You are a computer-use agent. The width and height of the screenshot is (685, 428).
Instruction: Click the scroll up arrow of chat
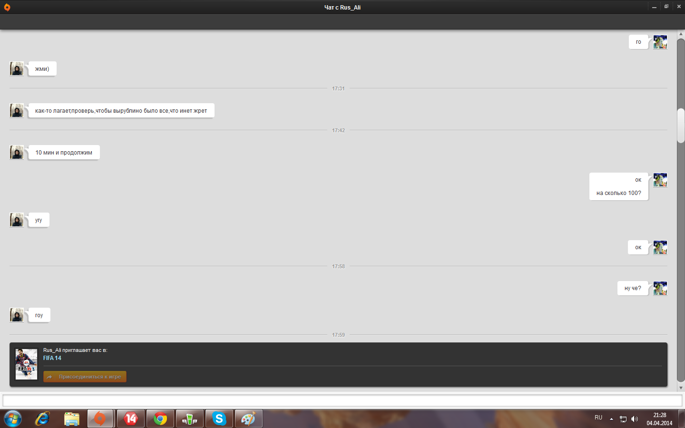(x=681, y=34)
